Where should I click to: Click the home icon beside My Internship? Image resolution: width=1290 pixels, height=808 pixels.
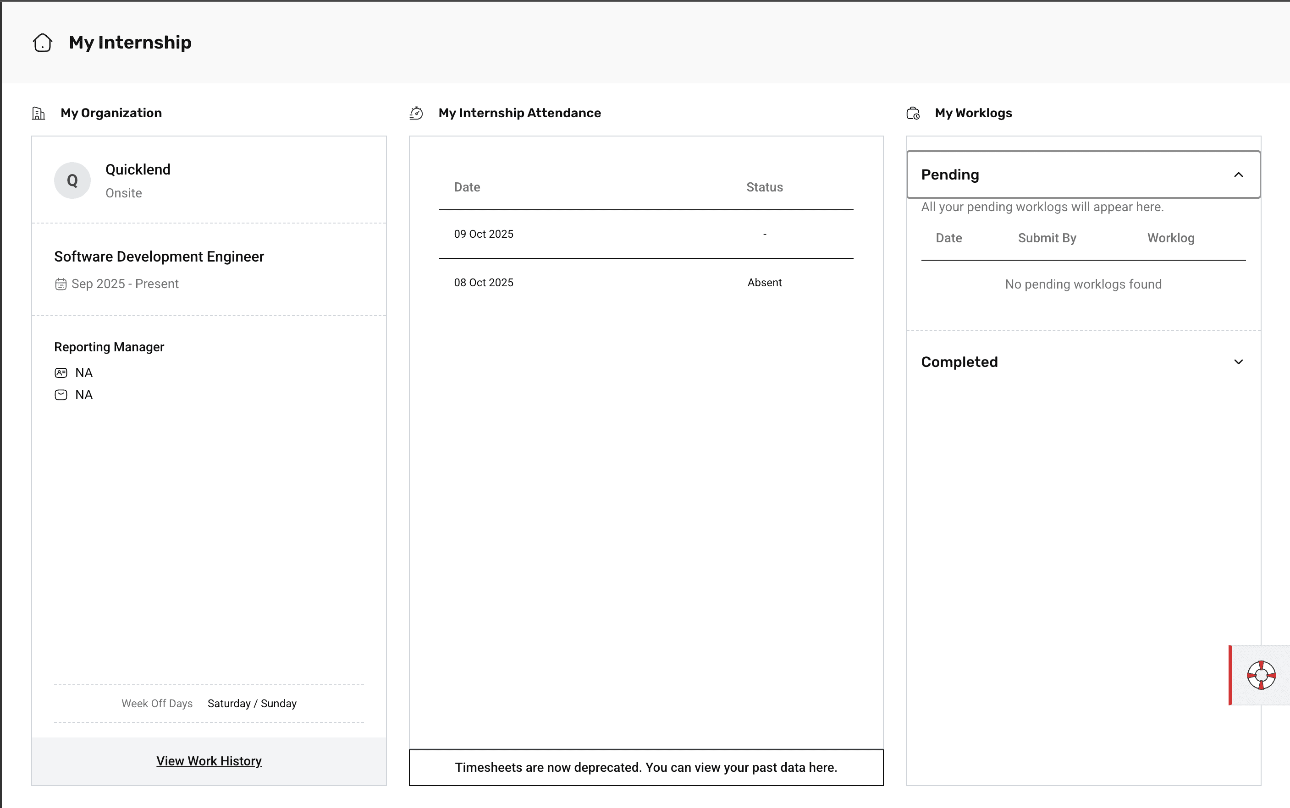(42, 43)
